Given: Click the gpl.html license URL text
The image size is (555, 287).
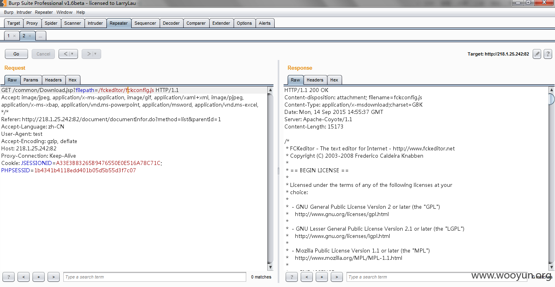Looking at the screenshot, I should (342, 214).
